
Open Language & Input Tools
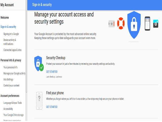13,103
